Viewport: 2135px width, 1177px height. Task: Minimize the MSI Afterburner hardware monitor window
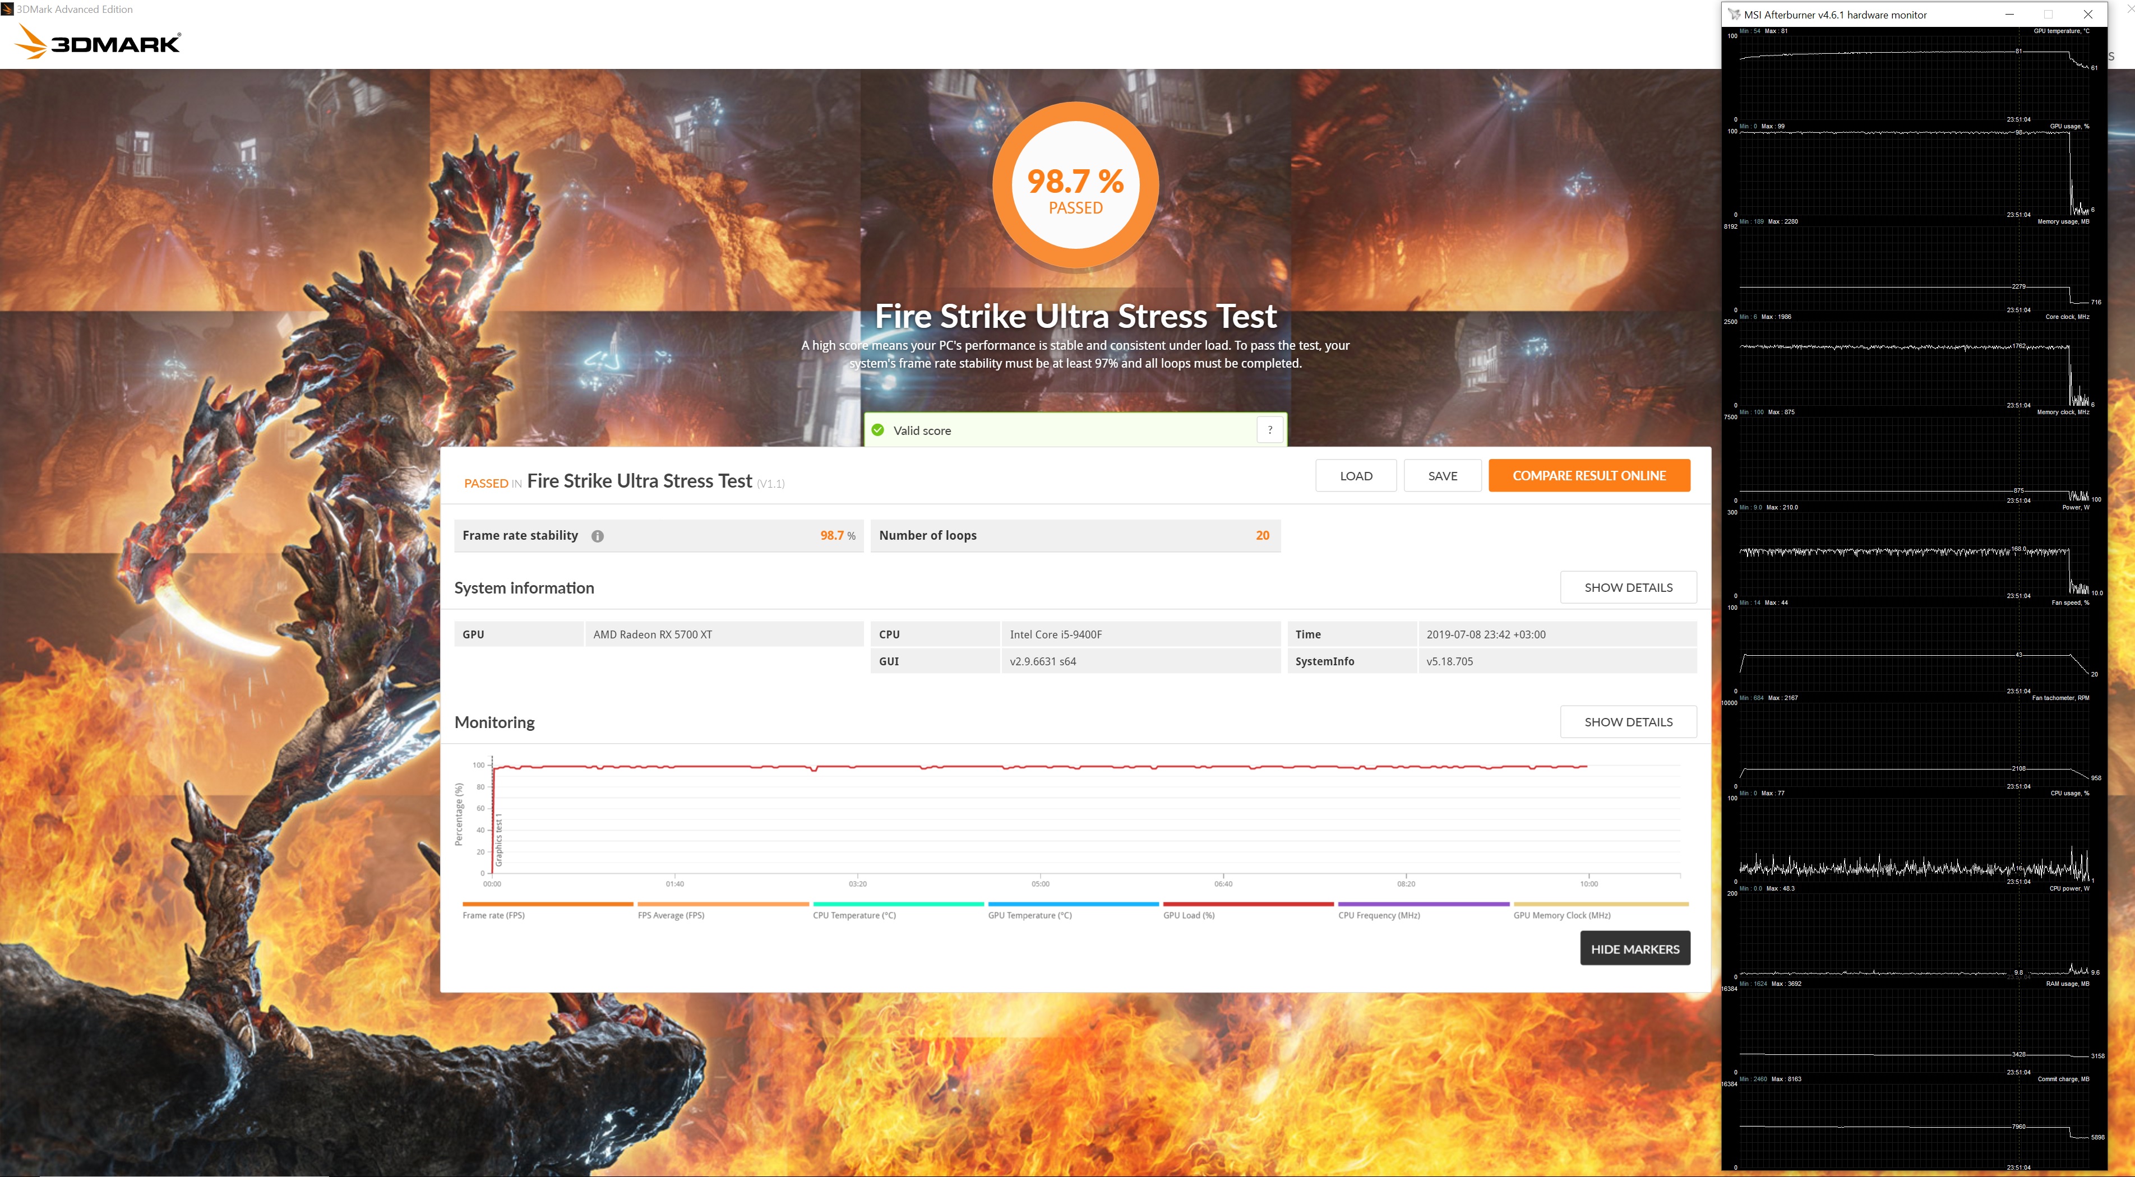click(x=2009, y=14)
